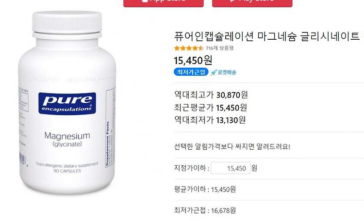Click the 역대최고가 30,870원 line

pos(211,95)
